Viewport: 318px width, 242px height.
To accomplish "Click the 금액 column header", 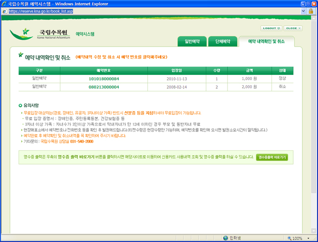I will tap(250, 71).
